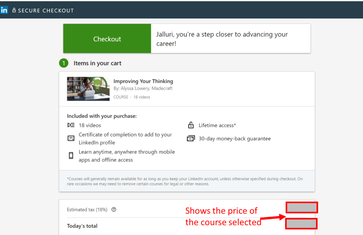Click the 18 videos playlist icon

71,125
